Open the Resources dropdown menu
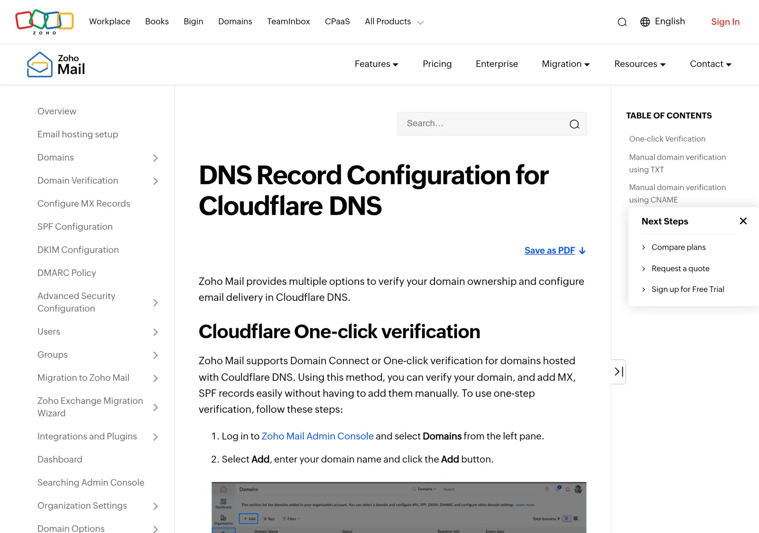This screenshot has width=759, height=533. [x=640, y=64]
